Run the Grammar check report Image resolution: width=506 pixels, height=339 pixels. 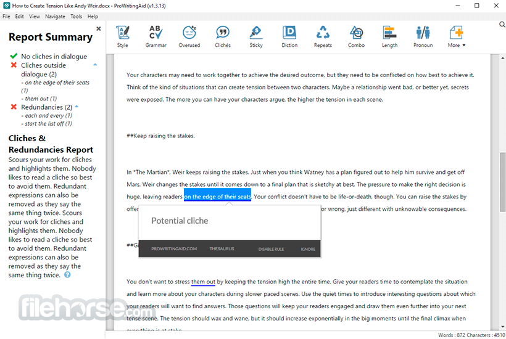(x=156, y=37)
